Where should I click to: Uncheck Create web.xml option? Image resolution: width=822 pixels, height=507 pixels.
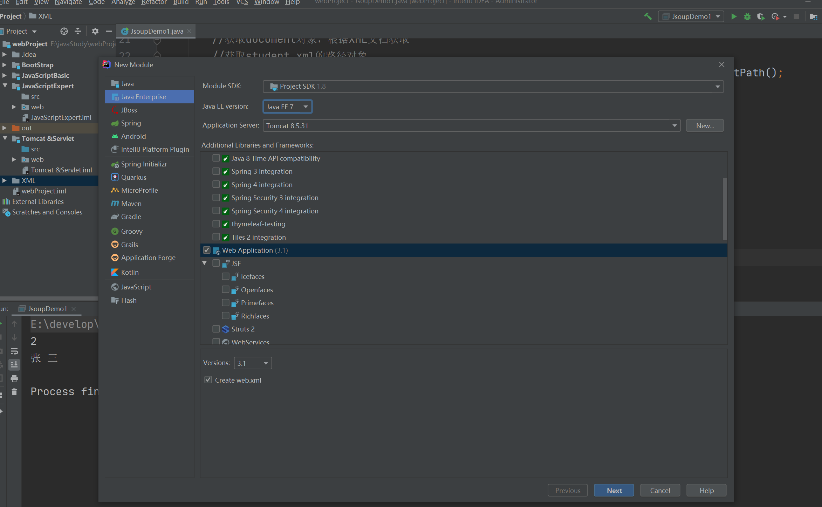tap(208, 380)
